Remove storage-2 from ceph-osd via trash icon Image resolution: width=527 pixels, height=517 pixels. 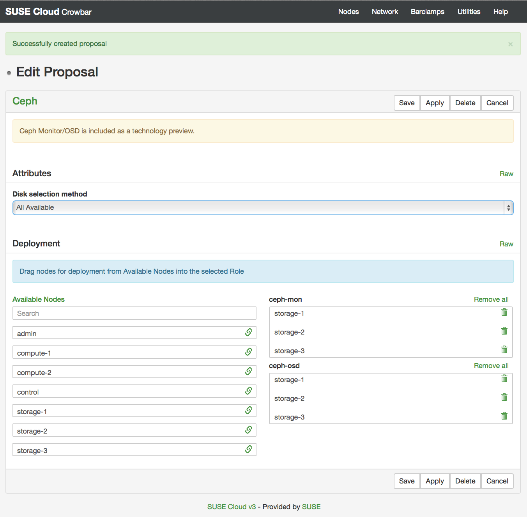click(504, 397)
